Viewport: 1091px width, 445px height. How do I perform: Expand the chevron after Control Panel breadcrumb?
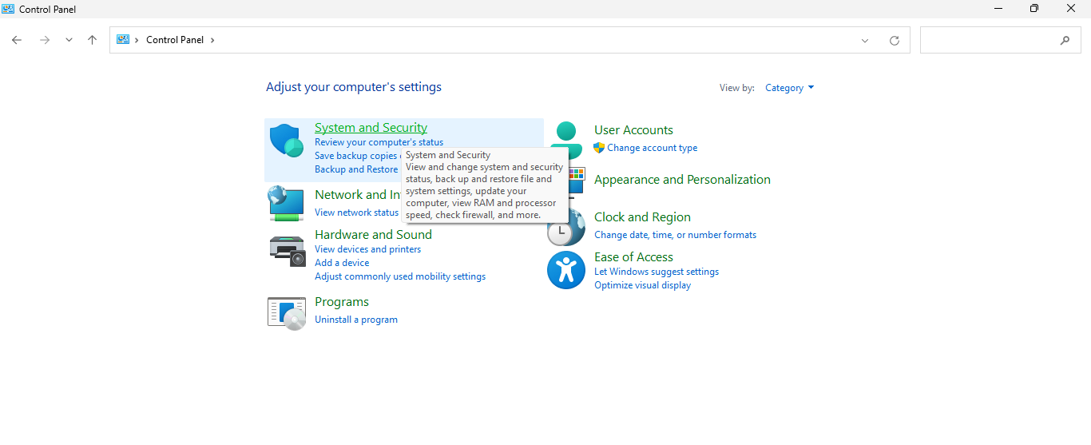pyautogui.click(x=212, y=40)
